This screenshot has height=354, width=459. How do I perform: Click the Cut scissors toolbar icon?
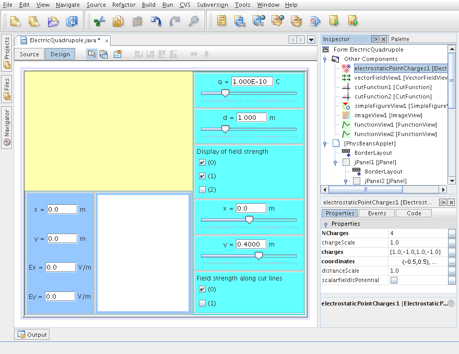point(99,21)
